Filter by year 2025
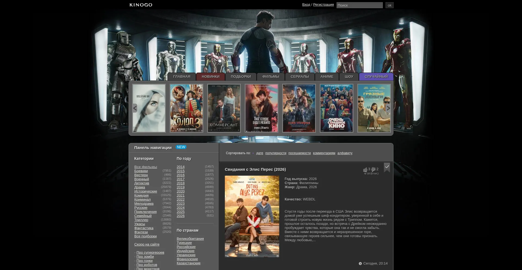This screenshot has height=270, width=522. pyautogui.click(x=181, y=212)
